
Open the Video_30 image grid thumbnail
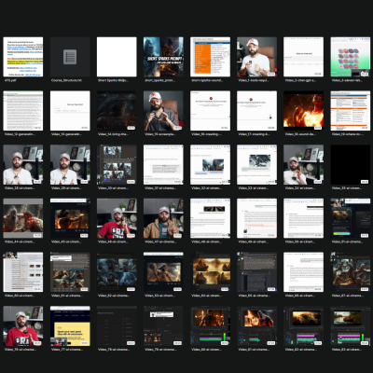[x=117, y=164]
